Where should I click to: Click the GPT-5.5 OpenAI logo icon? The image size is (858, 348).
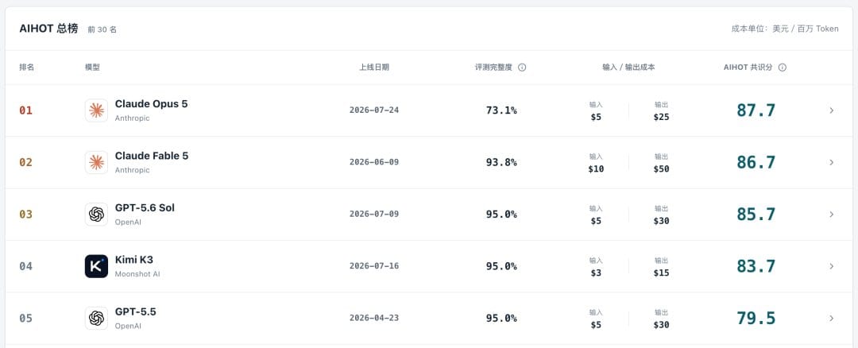(x=96, y=319)
